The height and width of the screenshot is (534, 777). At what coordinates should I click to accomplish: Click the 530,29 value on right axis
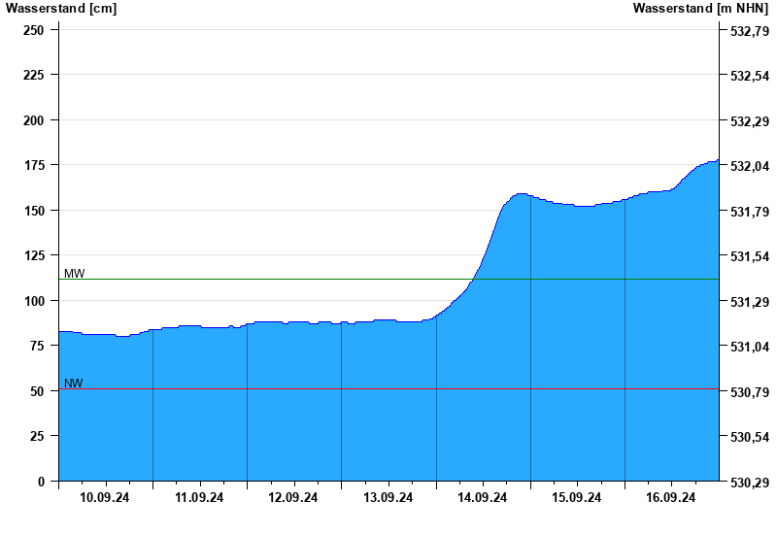[750, 483]
